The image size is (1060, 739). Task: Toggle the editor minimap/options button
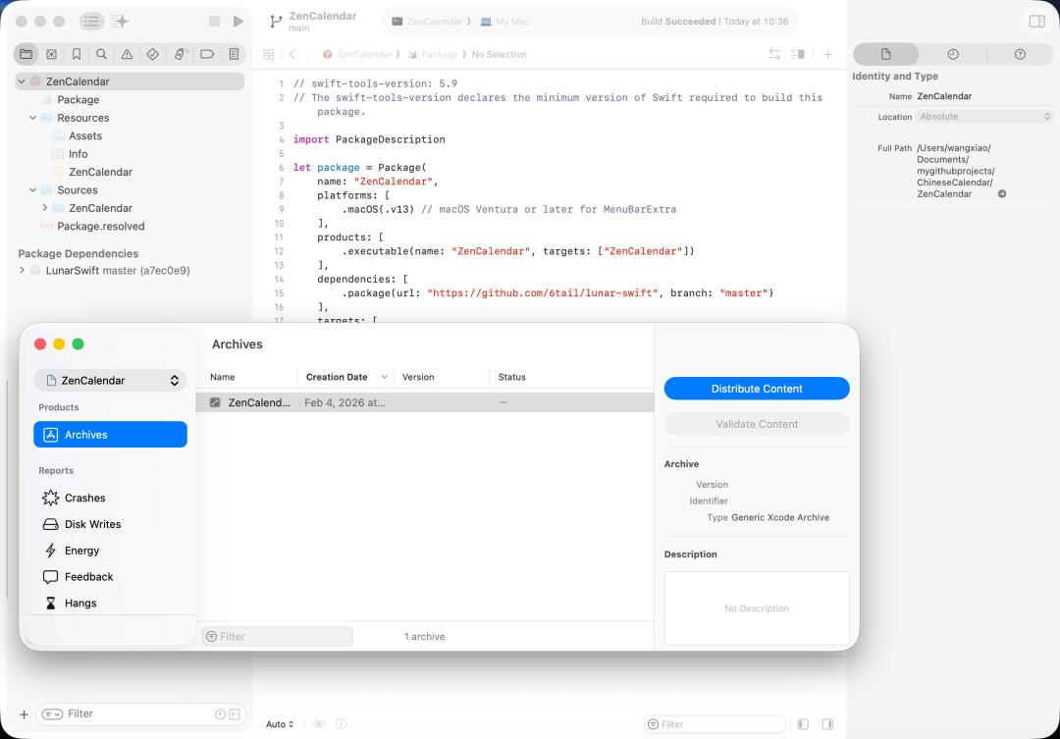tap(798, 54)
